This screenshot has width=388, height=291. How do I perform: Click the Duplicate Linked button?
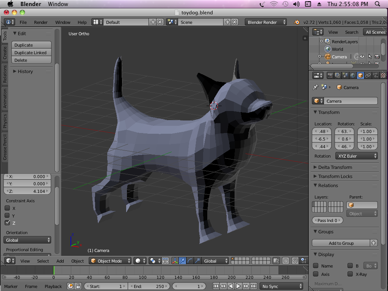(x=31, y=53)
